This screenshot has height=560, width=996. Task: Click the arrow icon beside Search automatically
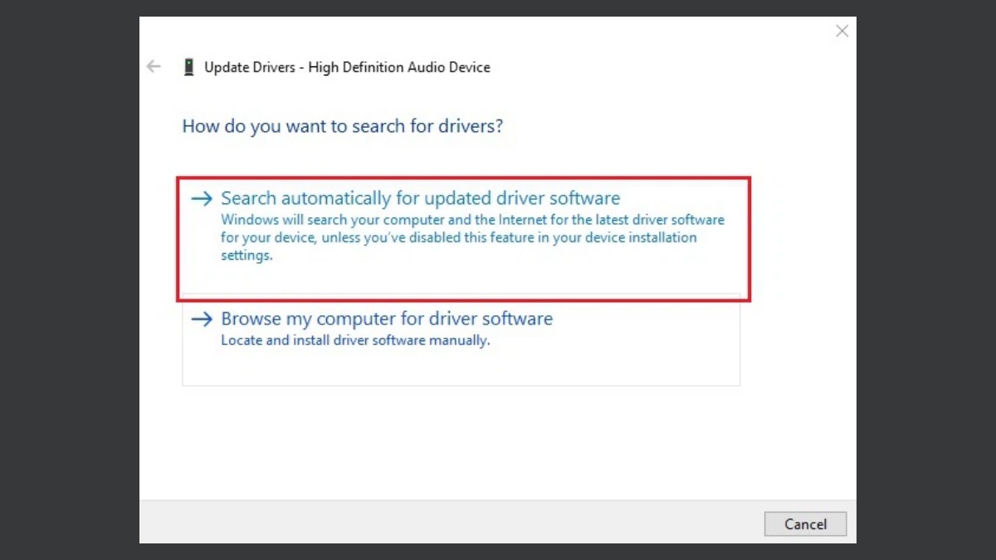(202, 198)
